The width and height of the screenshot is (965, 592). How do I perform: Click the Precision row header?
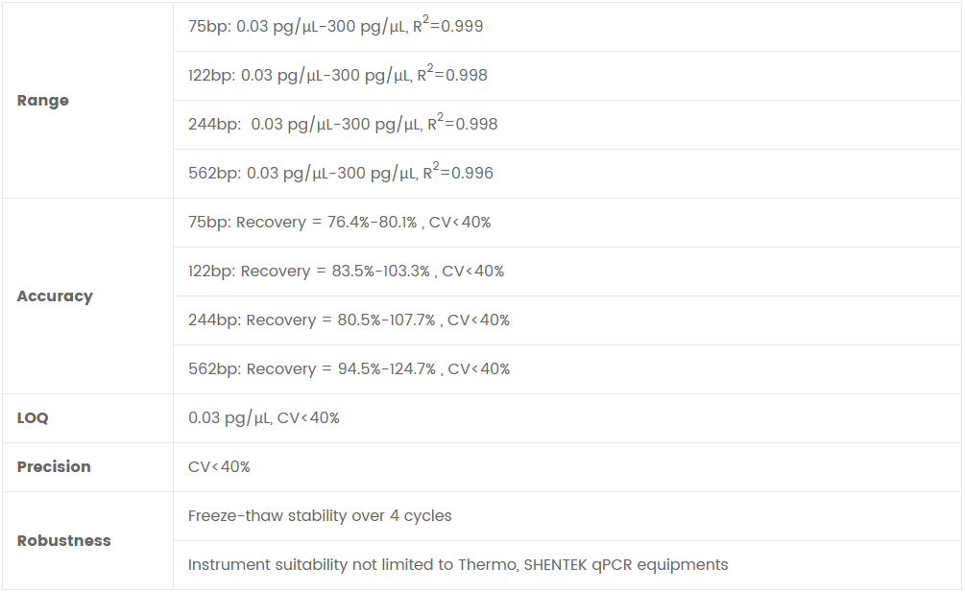(54, 467)
